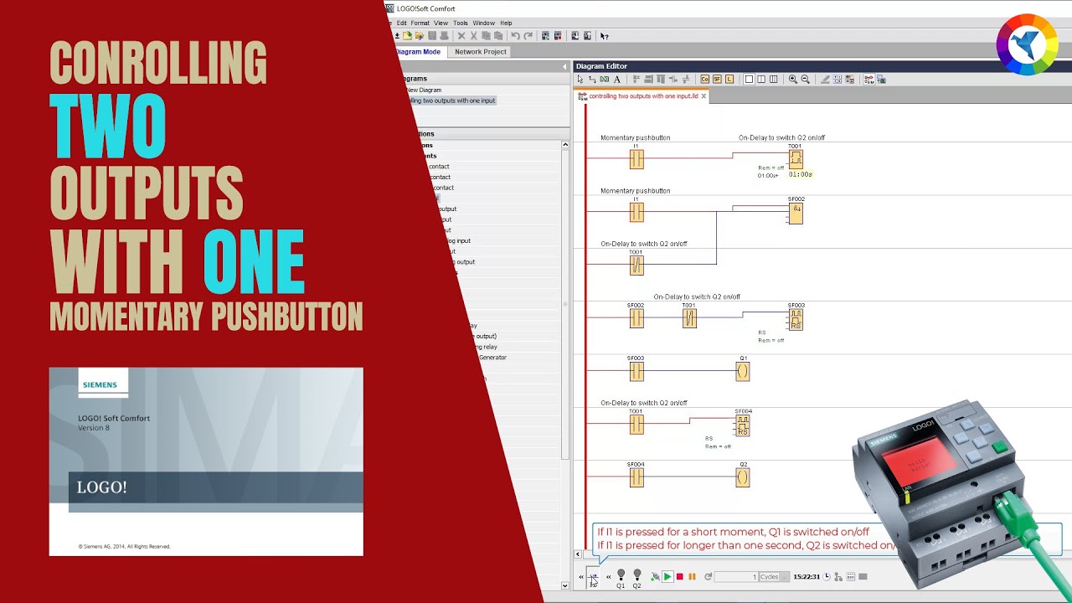Open the Format menu
1072x603 pixels.
[420, 23]
